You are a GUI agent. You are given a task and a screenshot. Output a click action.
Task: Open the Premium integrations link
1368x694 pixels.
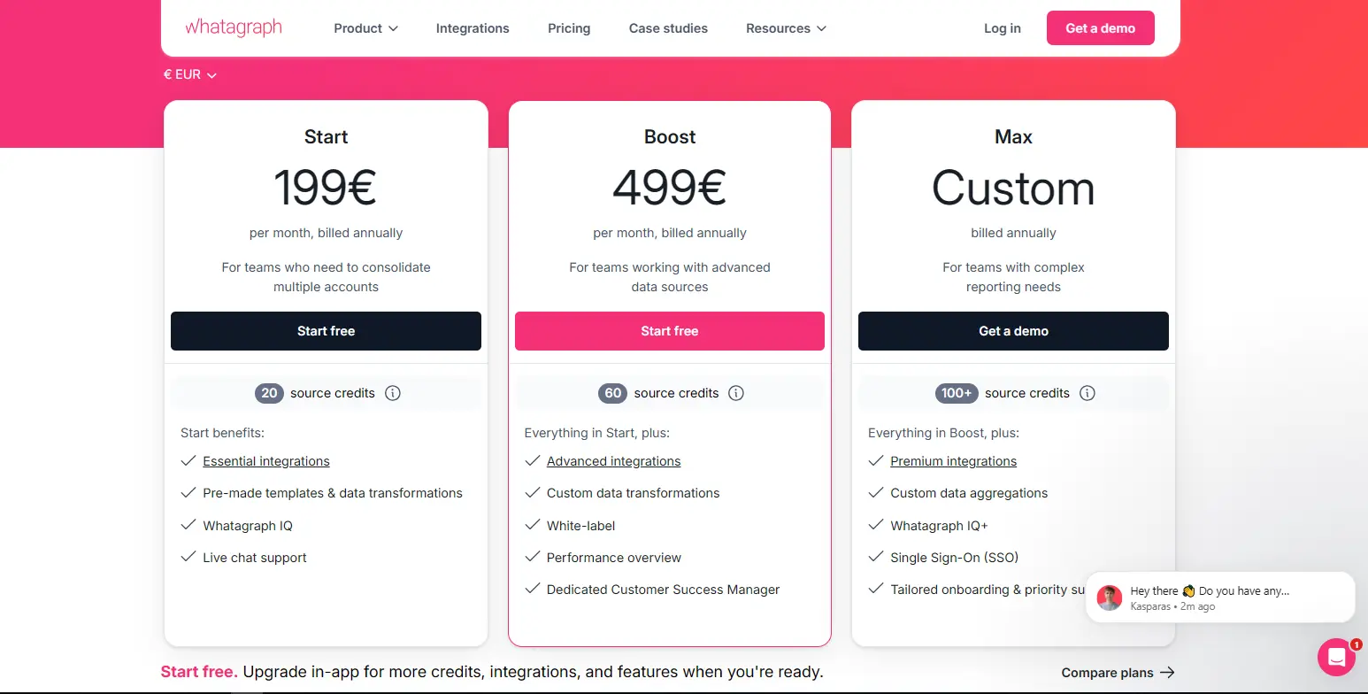coord(953,461)
